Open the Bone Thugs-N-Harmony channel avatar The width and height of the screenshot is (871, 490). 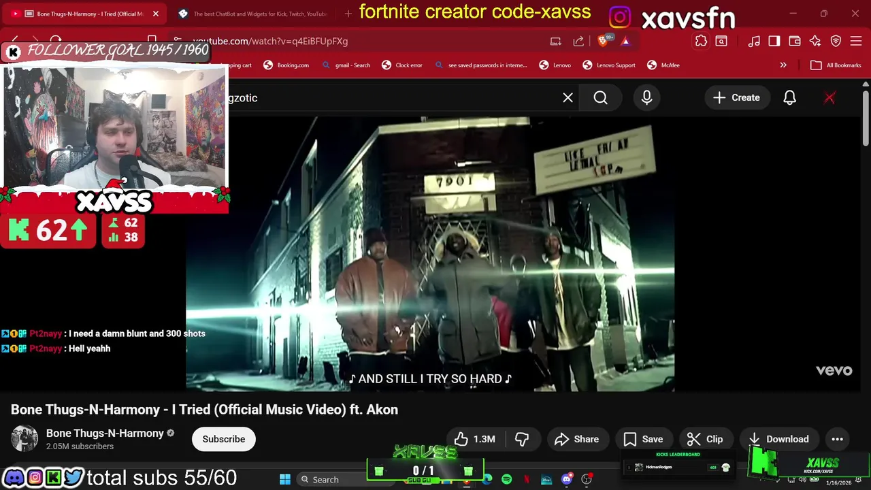(x=24, y=439)
